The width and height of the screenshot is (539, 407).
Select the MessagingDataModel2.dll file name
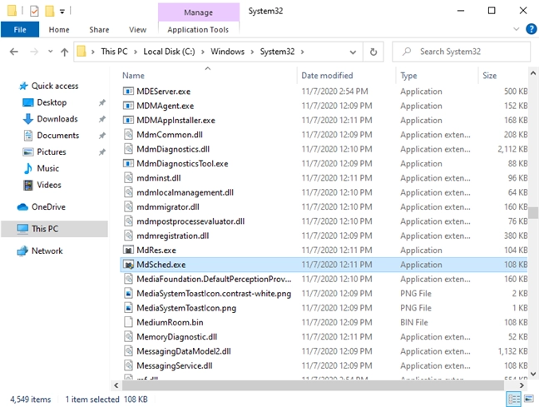[x=184, y=351]
